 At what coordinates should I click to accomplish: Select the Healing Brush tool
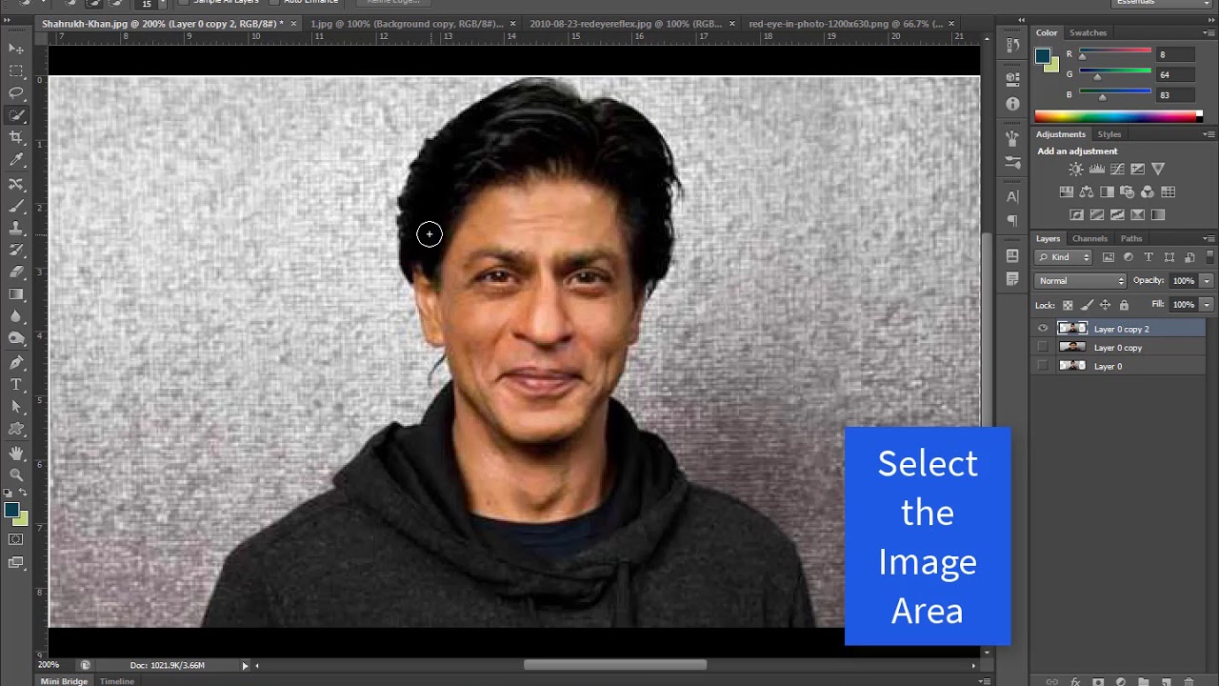pos(16,184)
